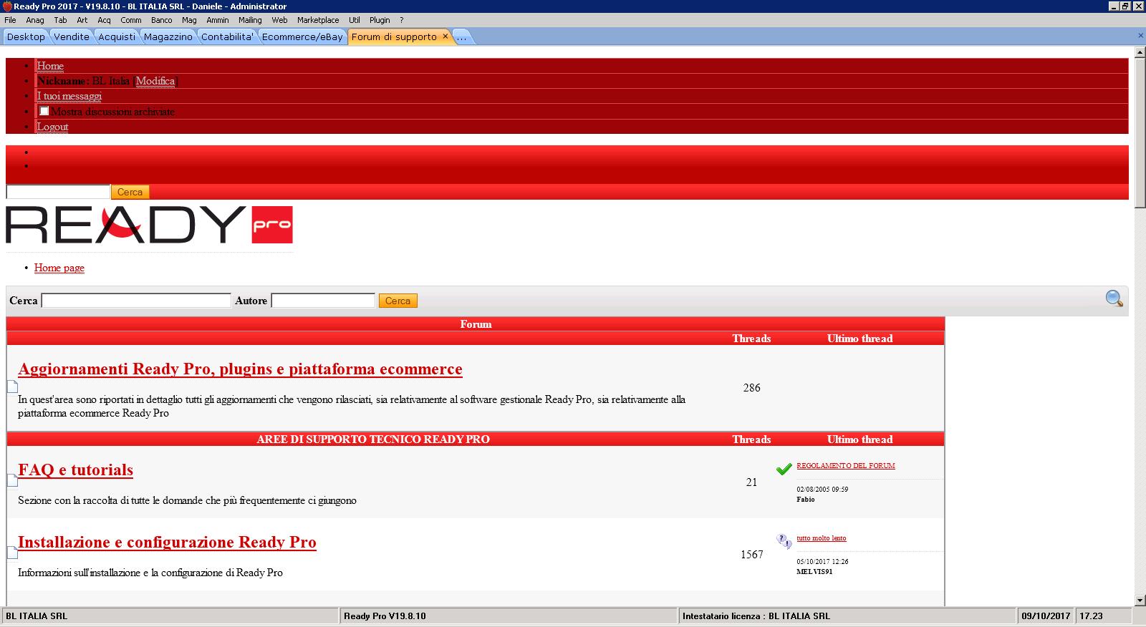Click 'Ready Pro V19.8.10' in status bar
The width and height of the screenshot is (1146, 627).
click(385, 616)
